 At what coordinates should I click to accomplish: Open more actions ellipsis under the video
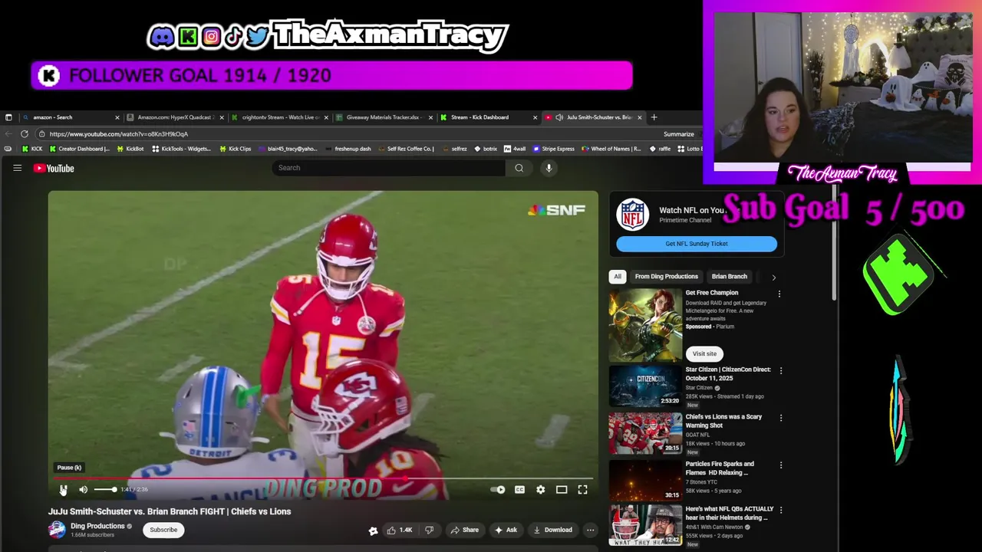pyautogui.click(x=590, y=530)
